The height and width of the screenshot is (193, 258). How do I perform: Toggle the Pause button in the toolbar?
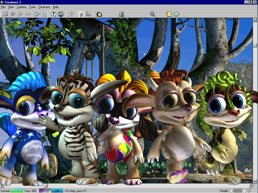click(x=45, y=14)
